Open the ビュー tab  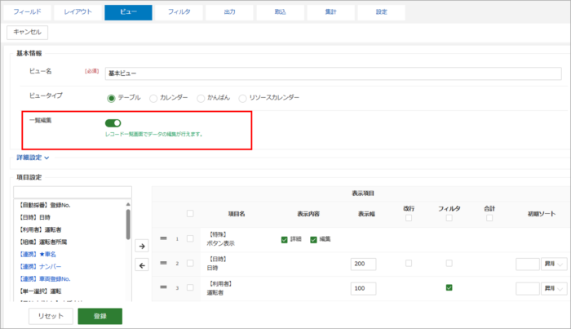tap(128, 12)
